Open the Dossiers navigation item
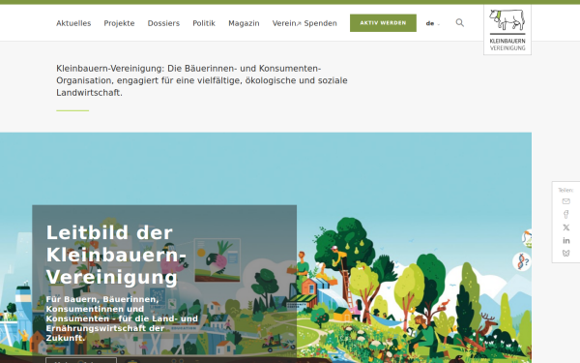This screenshot has width=580, height=363. click(x=163, y=23)
